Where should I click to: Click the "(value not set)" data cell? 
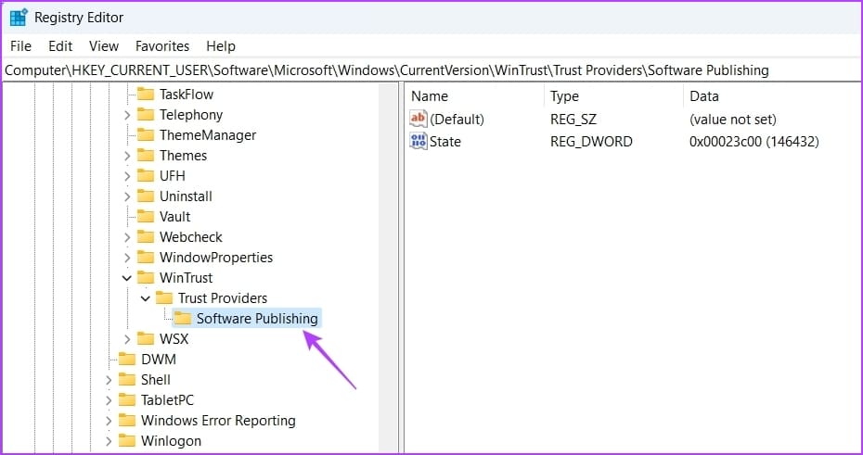(732, 119)
